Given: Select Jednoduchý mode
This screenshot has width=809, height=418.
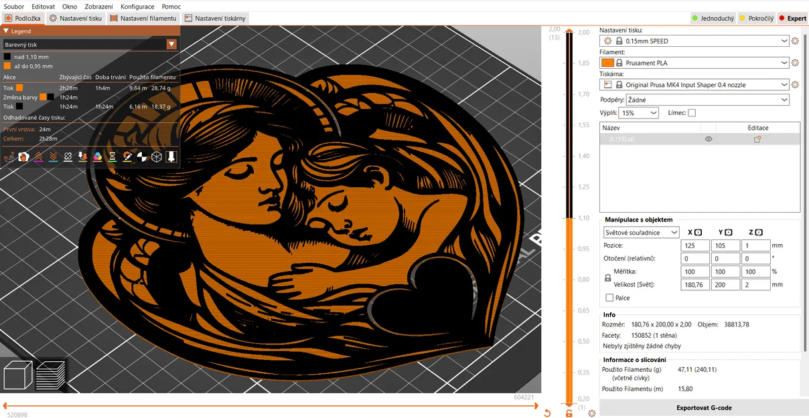Looking at the screenshot, I should click(x=713, y=19).
